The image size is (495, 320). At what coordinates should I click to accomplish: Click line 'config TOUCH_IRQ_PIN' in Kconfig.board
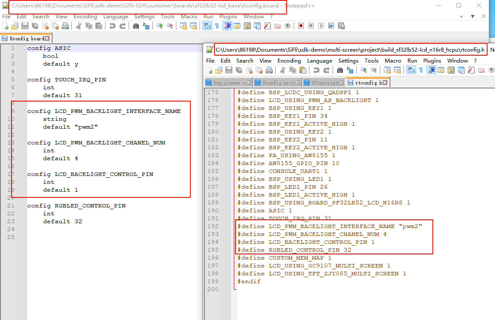pyautogui.click(x=67, y=80)
